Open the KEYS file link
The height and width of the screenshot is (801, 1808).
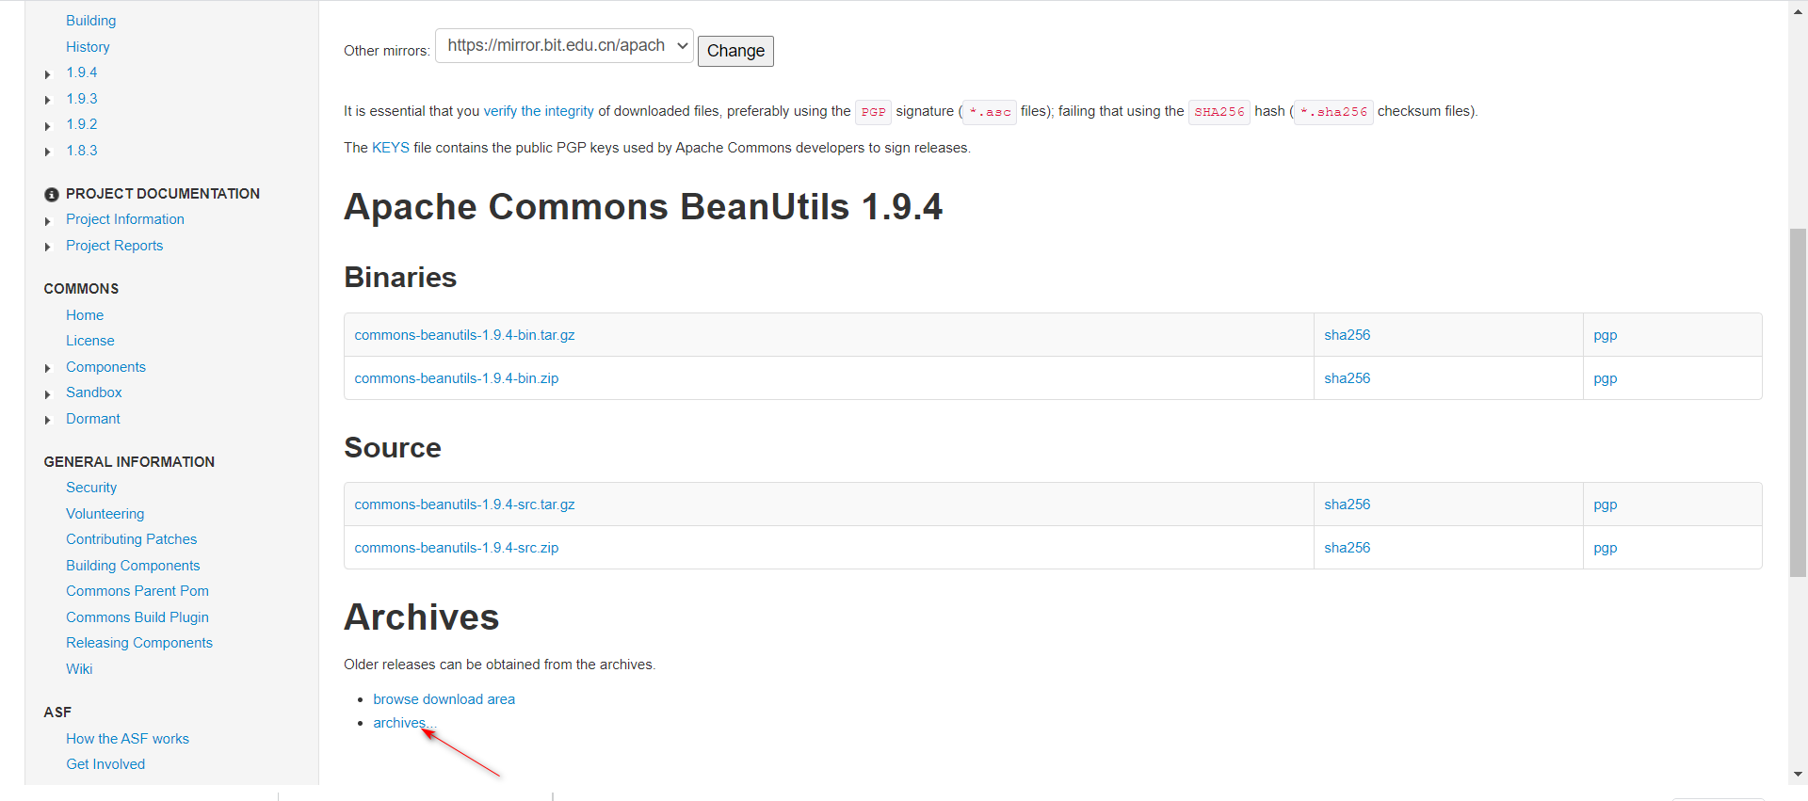coord(390,148)
